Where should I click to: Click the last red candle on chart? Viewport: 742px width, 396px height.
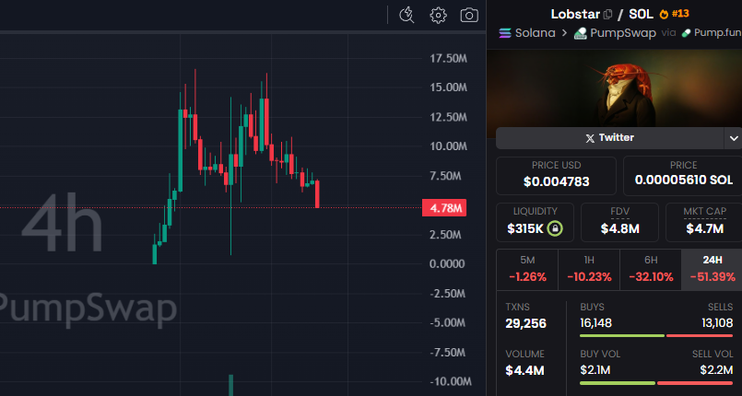[x=317, y=193]
